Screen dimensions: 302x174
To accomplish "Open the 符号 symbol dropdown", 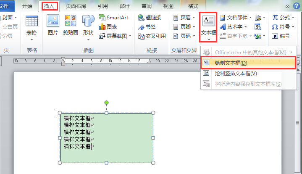I will [x=283, y=27].
